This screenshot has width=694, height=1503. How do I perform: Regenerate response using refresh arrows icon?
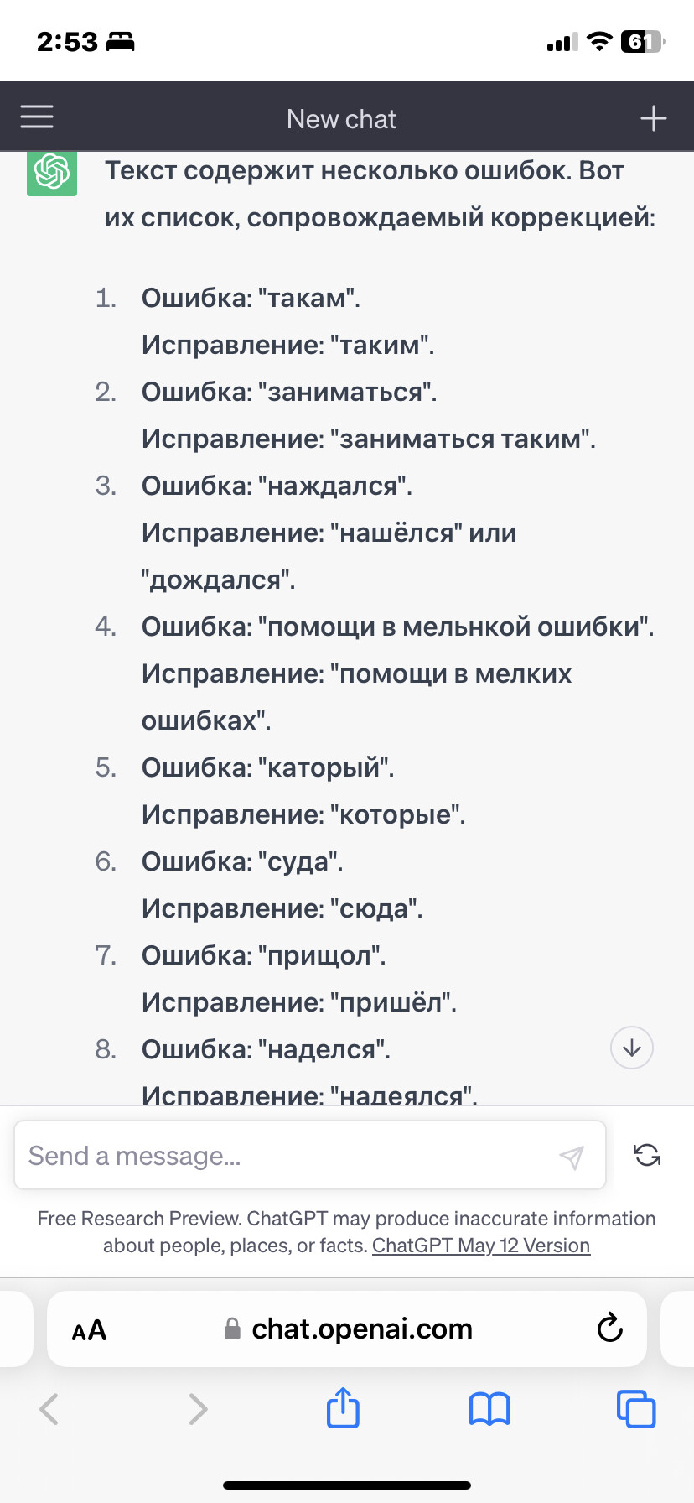click(x=647, y=1155)
